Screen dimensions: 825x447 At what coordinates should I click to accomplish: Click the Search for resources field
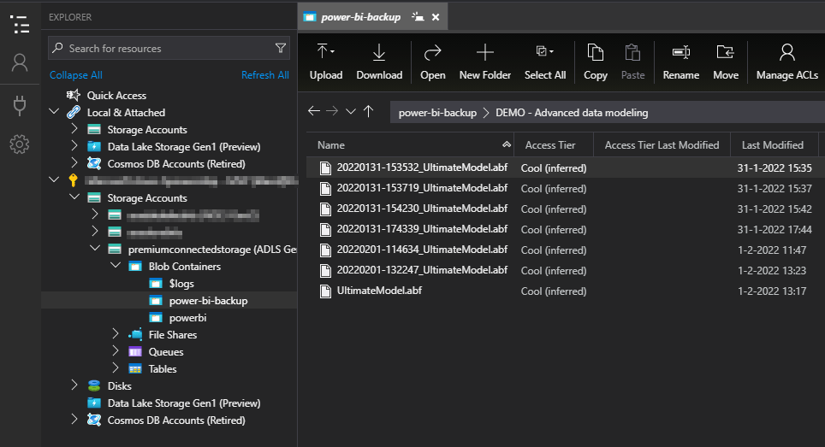click(x=163, y=49)
